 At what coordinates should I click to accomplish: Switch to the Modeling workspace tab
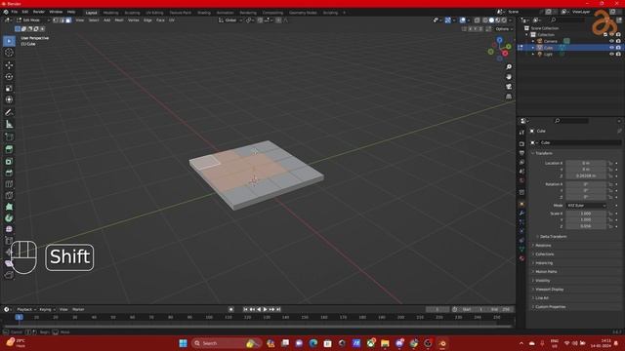(x=110, y=13)
